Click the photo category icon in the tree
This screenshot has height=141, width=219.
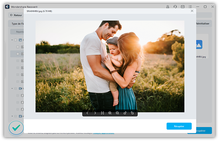coord(20,40)
